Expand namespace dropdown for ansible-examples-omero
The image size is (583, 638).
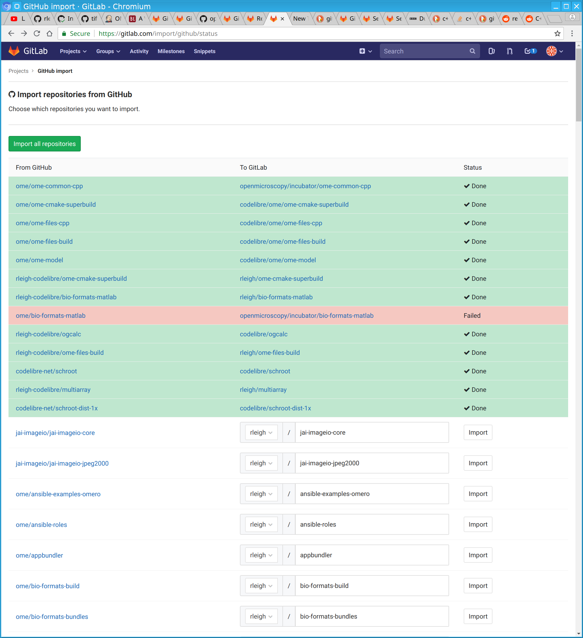point(261,494)
